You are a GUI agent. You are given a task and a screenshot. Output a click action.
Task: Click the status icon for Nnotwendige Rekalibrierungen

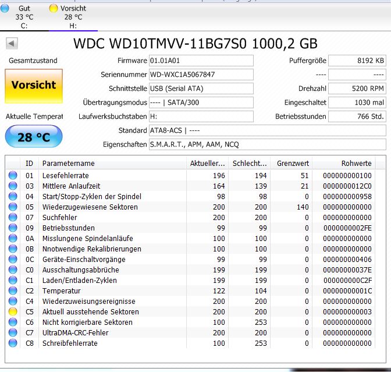(x=13, y=249)
